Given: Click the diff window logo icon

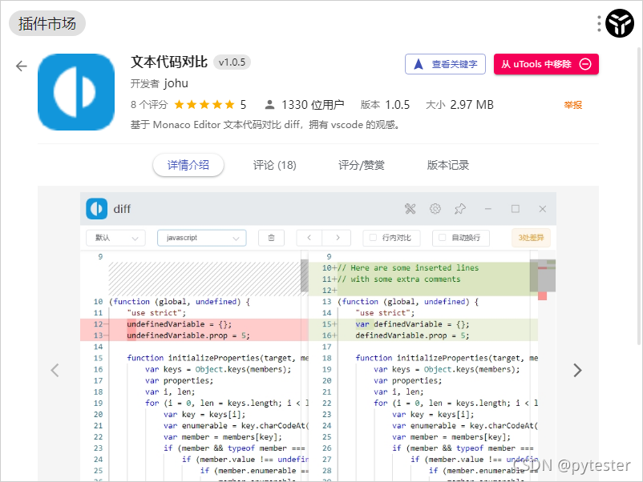Looking at the screenshot, I should coord(97,209).
